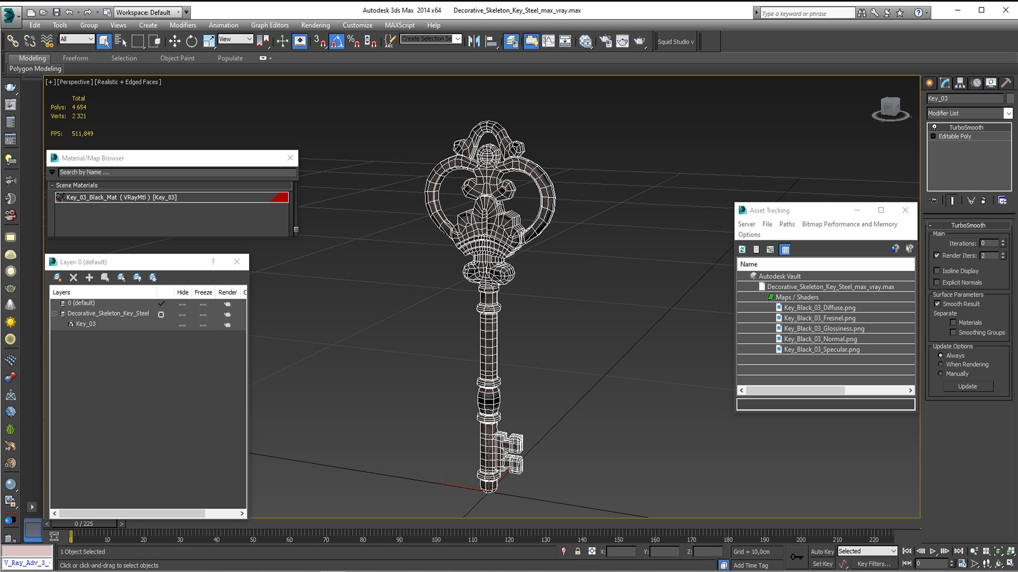Select the Always update option
The image size is (1018, 572).
click(941, 355)
